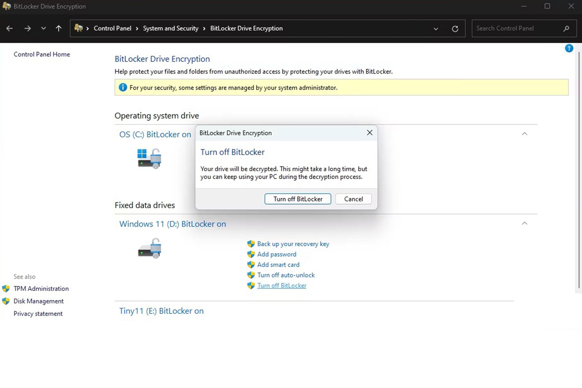Click the info icon in yellow banner
The width and height of the screenshot is (582, 388).
pyautogui.click(x=123, y=87)
